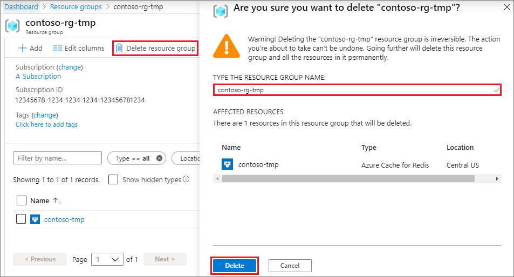Click the Redis icon next to contoso-tmp in list
Screen dimensions: 514x277
(x=35, y=219)
